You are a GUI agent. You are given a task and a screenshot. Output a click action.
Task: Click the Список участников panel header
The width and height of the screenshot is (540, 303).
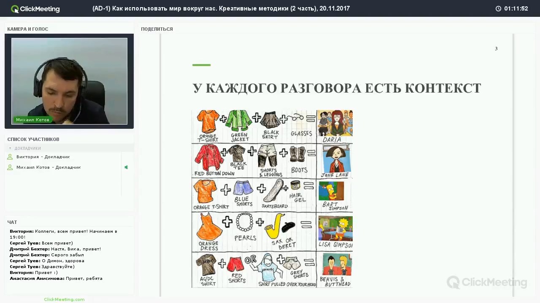(33, 139)
